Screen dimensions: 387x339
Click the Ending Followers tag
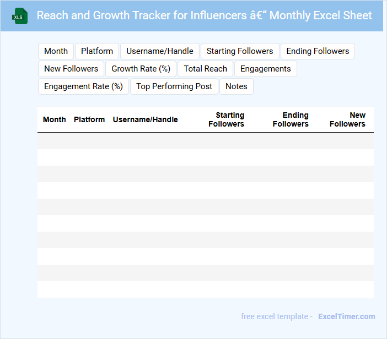(318, 51)
